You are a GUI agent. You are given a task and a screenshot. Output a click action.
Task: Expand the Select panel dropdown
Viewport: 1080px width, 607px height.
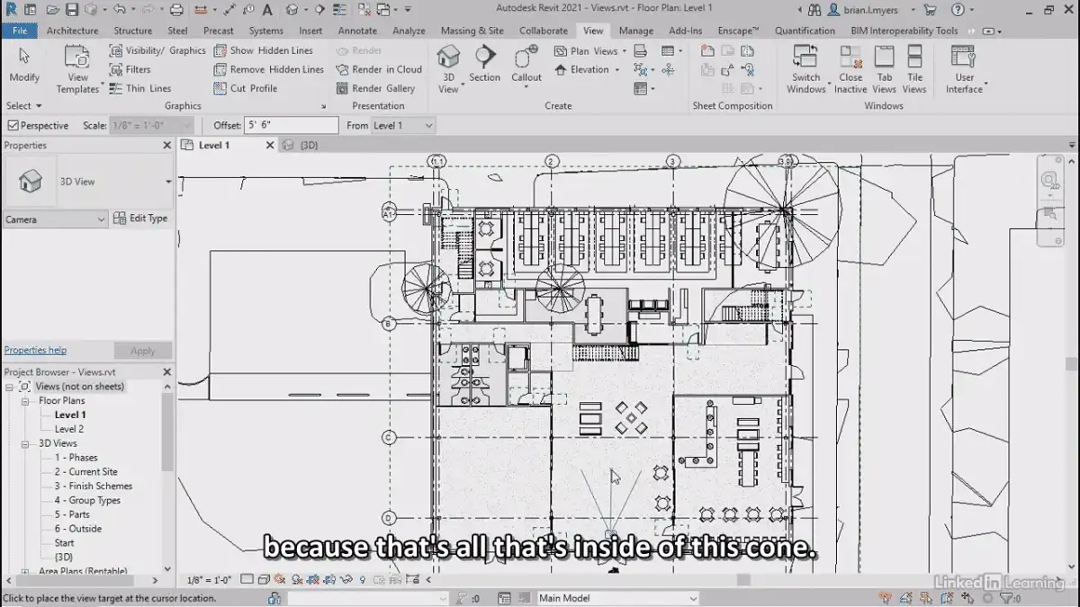(24, 106)
